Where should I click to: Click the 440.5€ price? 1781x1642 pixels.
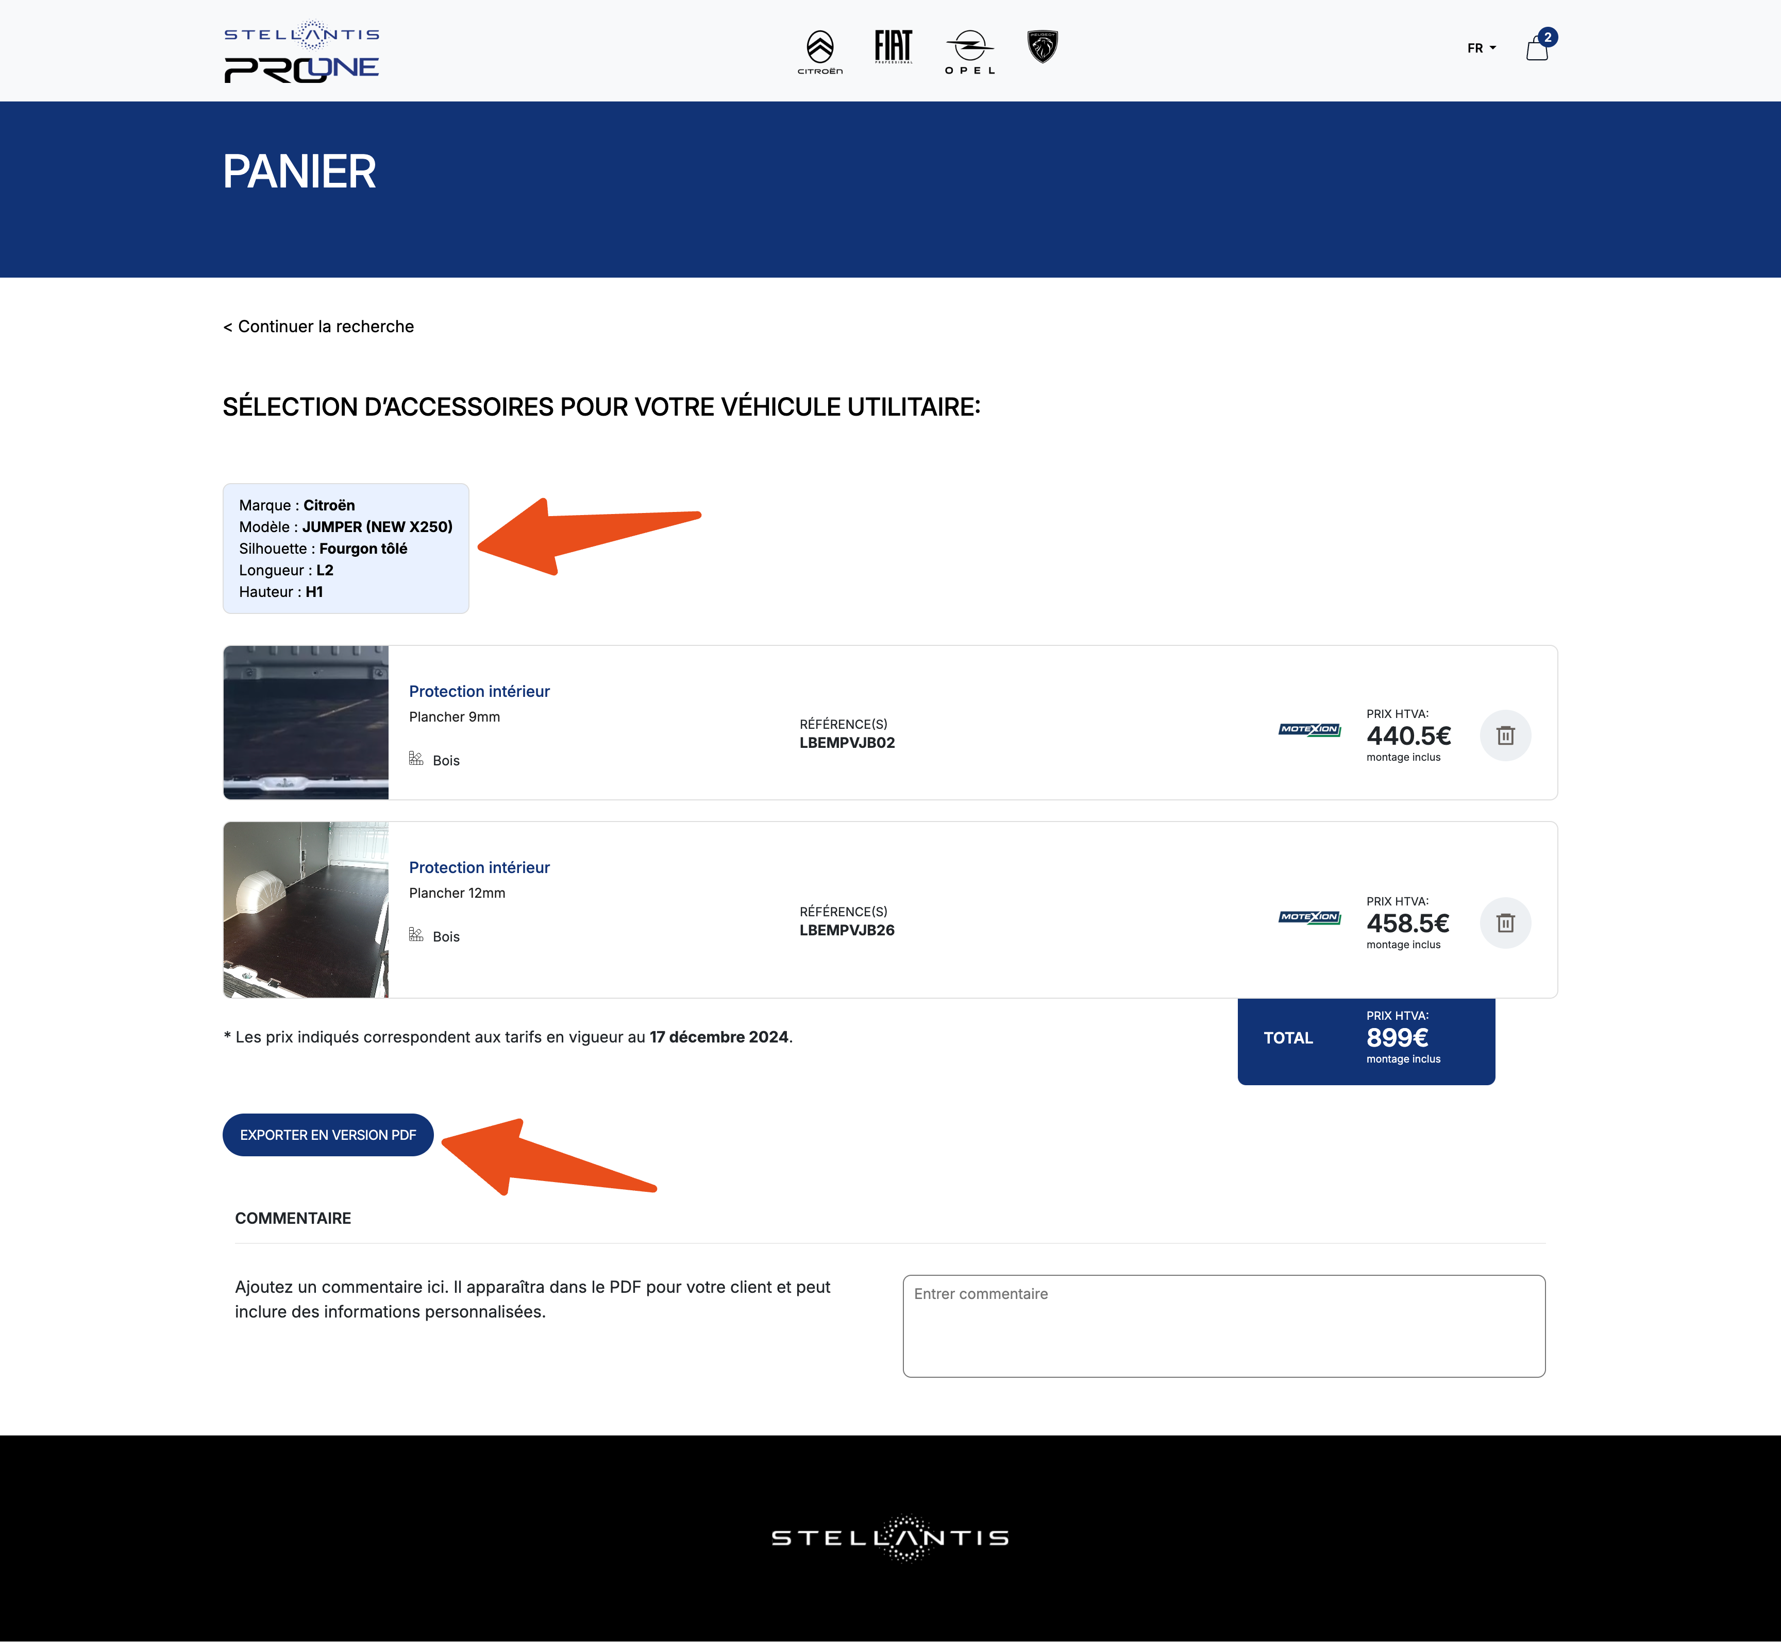[x=1408, y=736]
